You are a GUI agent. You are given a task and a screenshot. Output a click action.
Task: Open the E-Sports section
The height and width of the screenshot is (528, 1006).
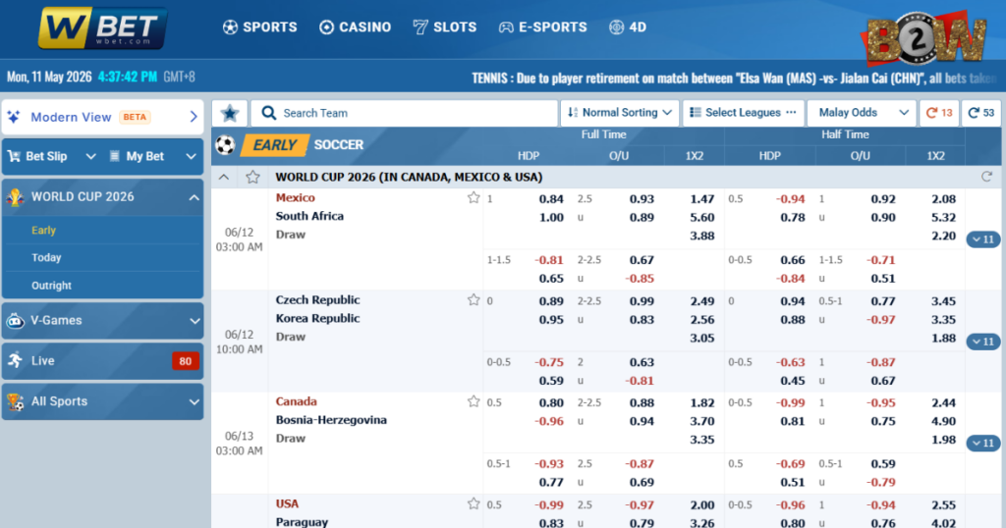(x=542, y=27)
